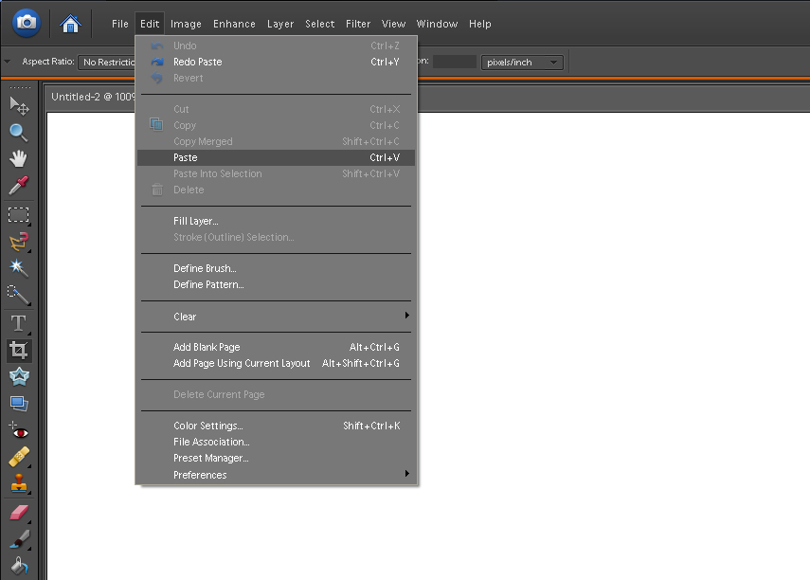Select the Rectangular Marquee tool

(x=19, y=214)
